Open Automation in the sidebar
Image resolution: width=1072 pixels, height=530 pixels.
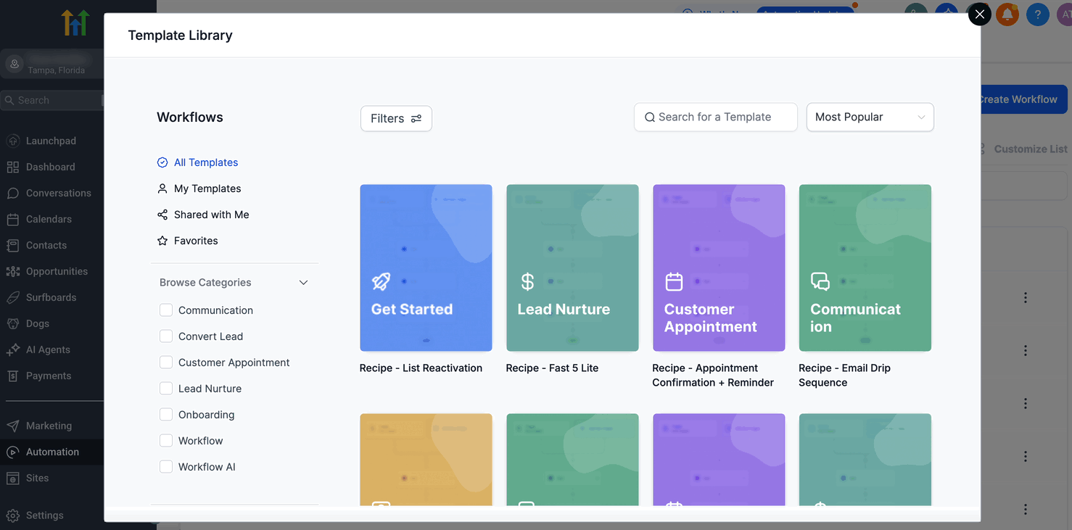pyautogui.click(x=52, y=452)
